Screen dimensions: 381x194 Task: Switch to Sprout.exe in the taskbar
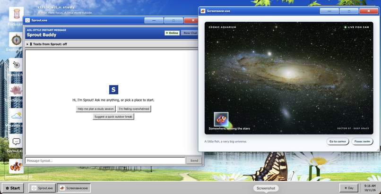42,188
